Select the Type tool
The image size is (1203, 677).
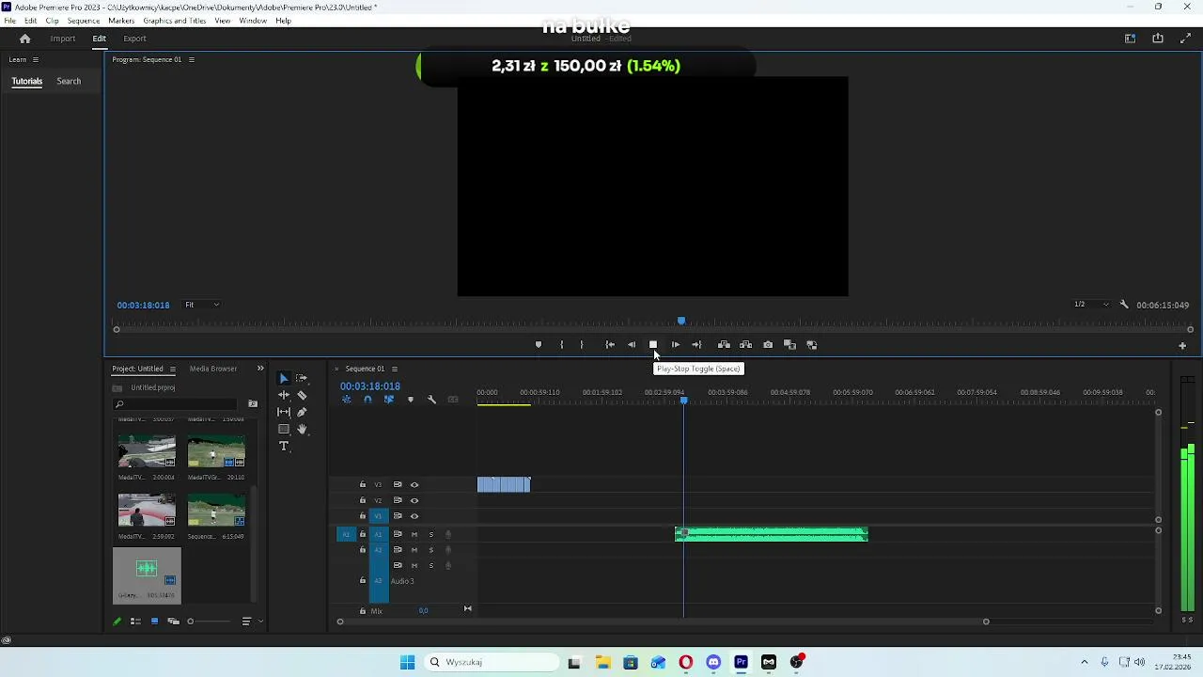[284, 446]
